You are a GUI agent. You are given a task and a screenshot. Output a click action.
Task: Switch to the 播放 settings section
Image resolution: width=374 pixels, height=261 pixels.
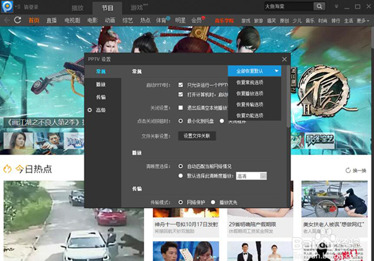tap(100, 84)
